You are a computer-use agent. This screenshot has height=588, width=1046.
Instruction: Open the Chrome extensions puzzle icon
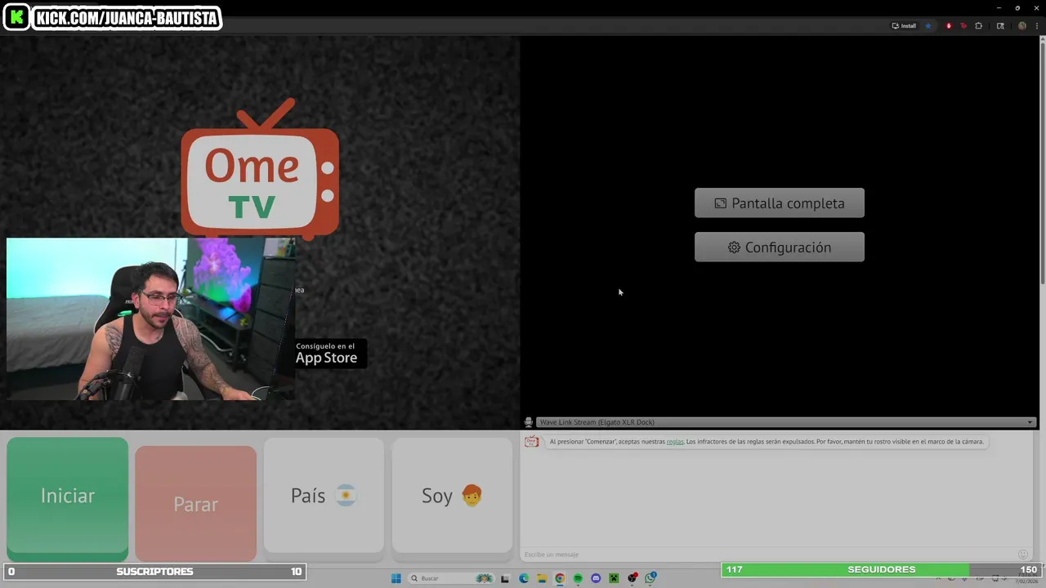tap(978, 26)
